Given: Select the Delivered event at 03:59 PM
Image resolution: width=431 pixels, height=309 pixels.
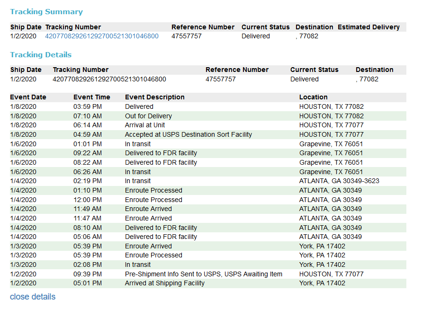Looking at the screenshot, I should [x=139, y=106].
